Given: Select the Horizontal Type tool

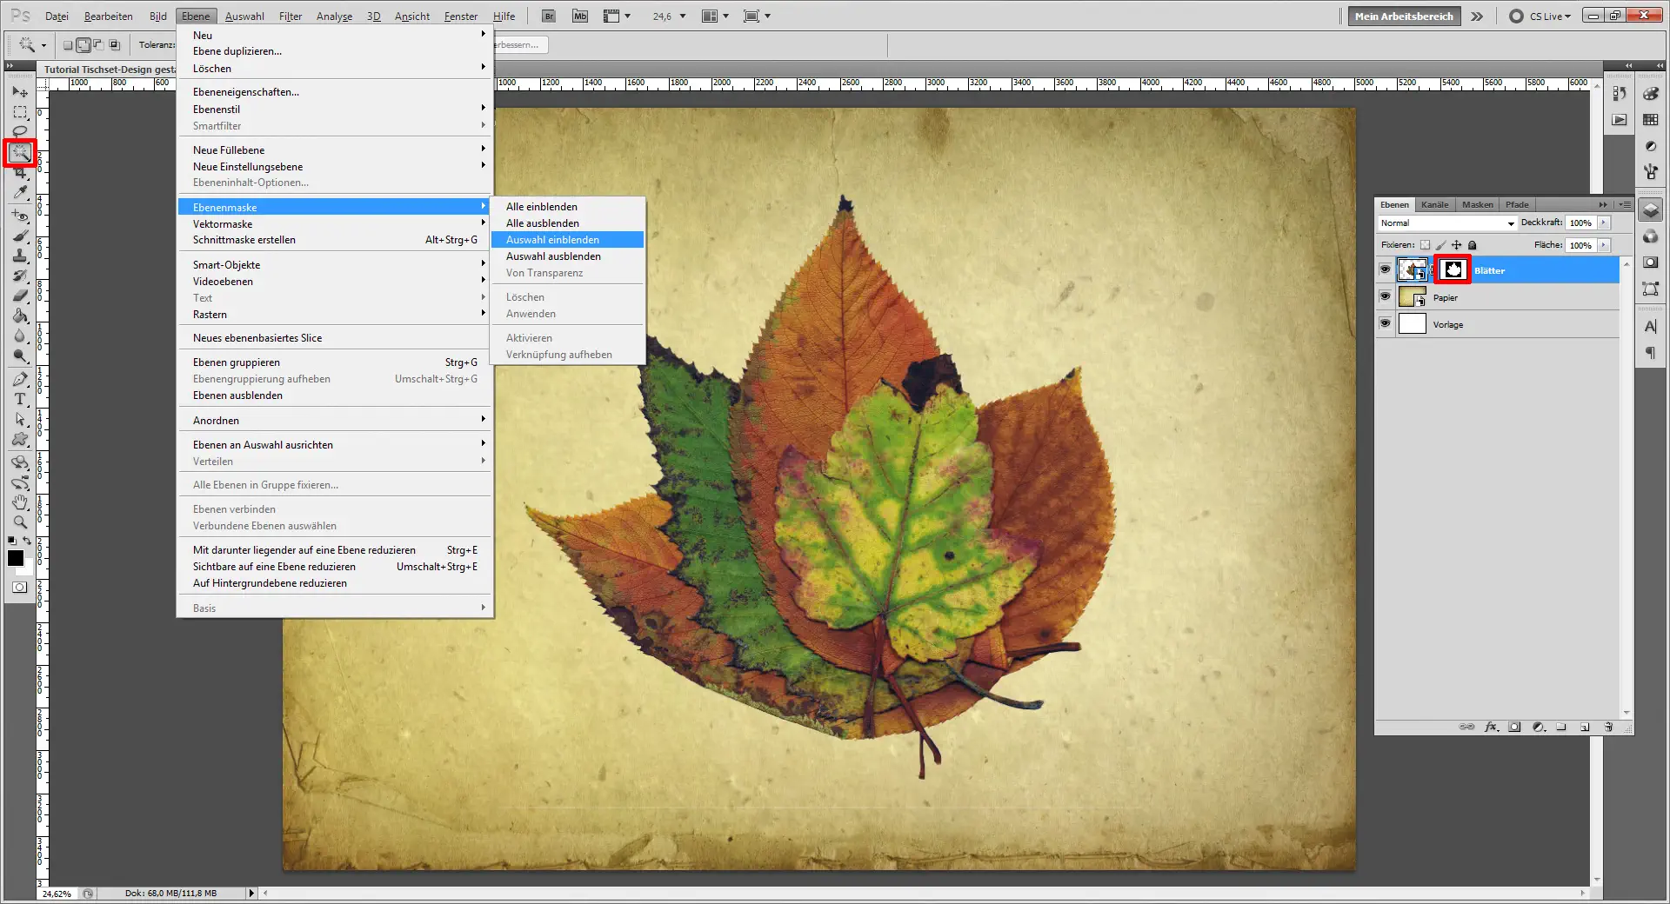Looking at the screenshot, I should pos(20,399).
